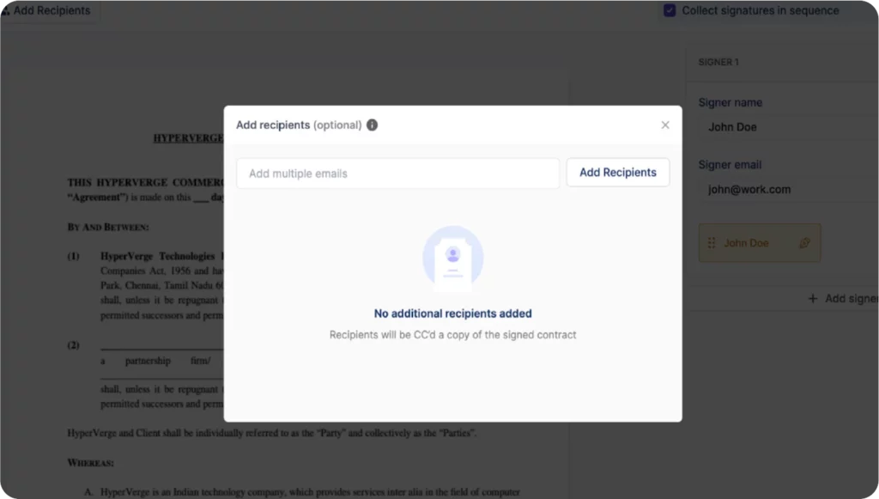Close the Add recipients dialog
Viewport: 879px width, 499px height.
[665, 125]
